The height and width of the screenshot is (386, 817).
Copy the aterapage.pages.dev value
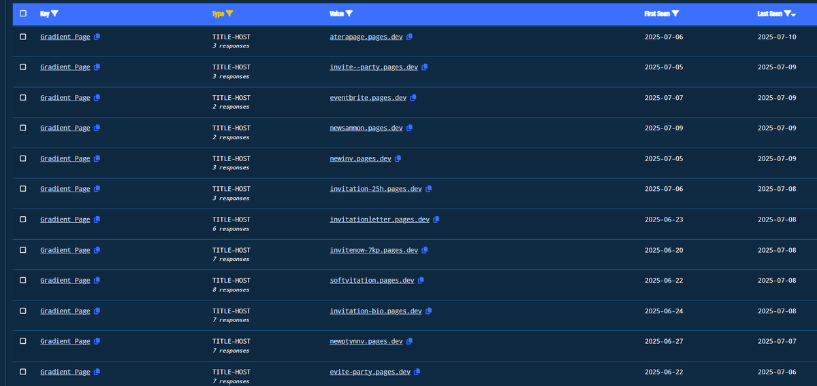point(409,37)
